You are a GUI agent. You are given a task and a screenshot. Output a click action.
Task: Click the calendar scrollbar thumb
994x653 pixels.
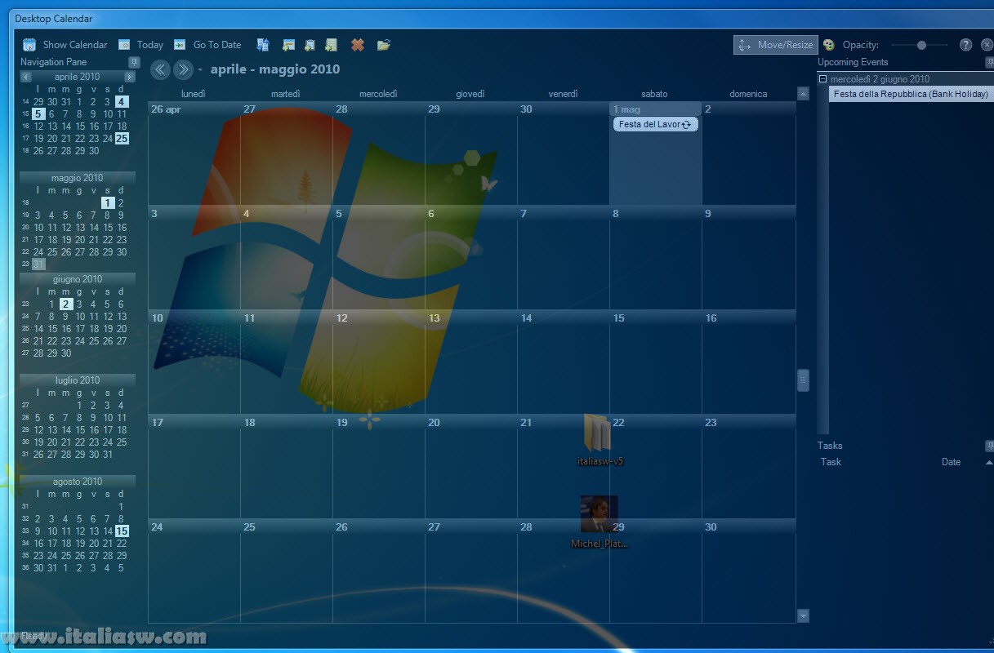(803, 380)
